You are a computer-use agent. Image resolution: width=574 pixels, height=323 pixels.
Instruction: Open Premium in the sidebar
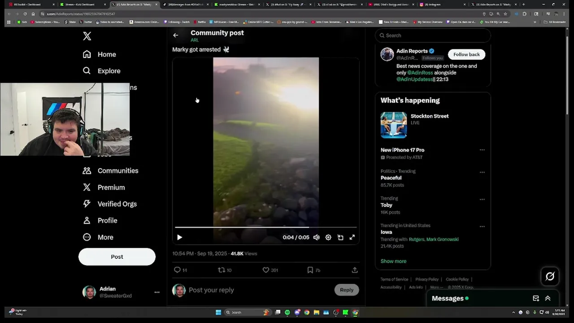coord(104,188)
